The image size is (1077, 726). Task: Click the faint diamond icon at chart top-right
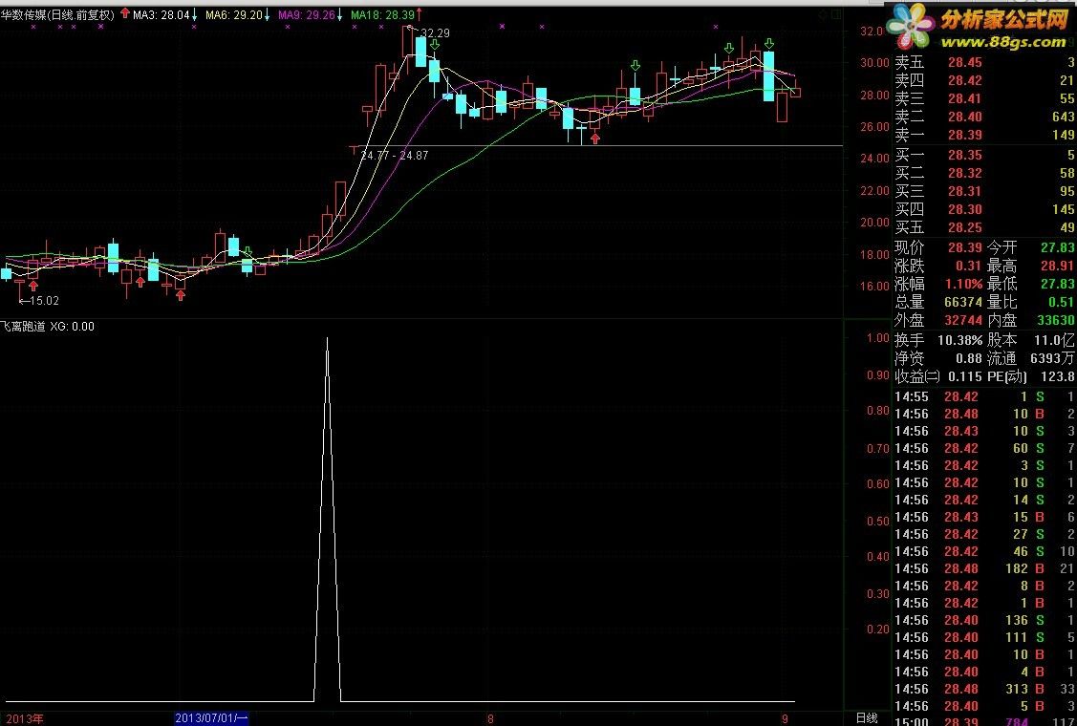pyautogui.click(x=823, y=14)
